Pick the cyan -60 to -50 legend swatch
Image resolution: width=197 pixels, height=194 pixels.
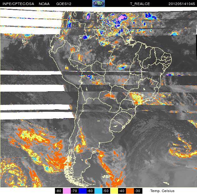(x=98, y=191)
